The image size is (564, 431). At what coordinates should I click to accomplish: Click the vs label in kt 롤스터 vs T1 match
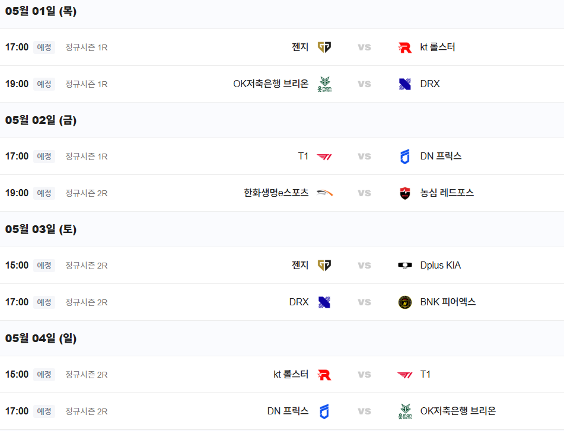pyautogui.click(x=364, y=375)
